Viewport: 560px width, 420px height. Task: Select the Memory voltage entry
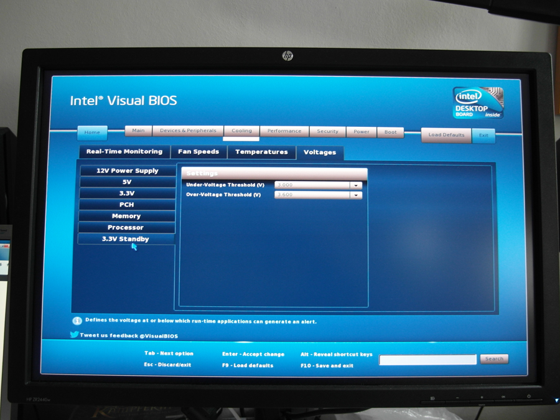tap(126, 216)
